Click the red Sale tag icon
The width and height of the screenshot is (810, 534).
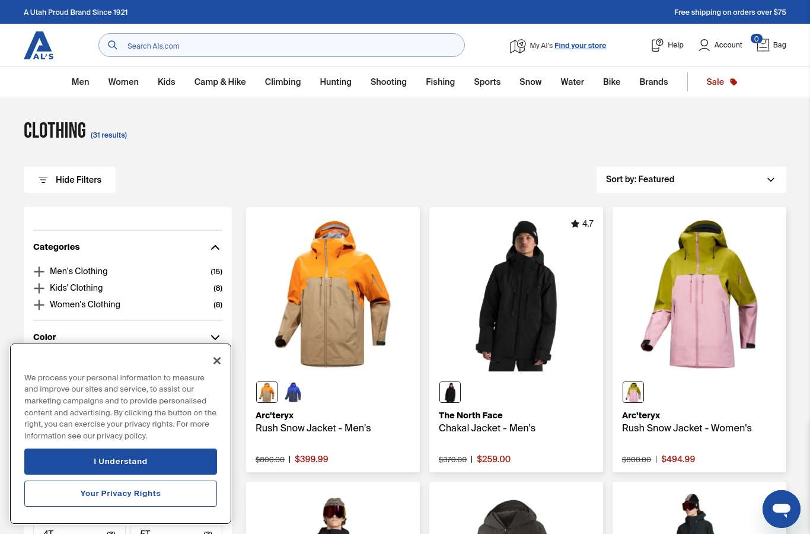coord(734,82)
